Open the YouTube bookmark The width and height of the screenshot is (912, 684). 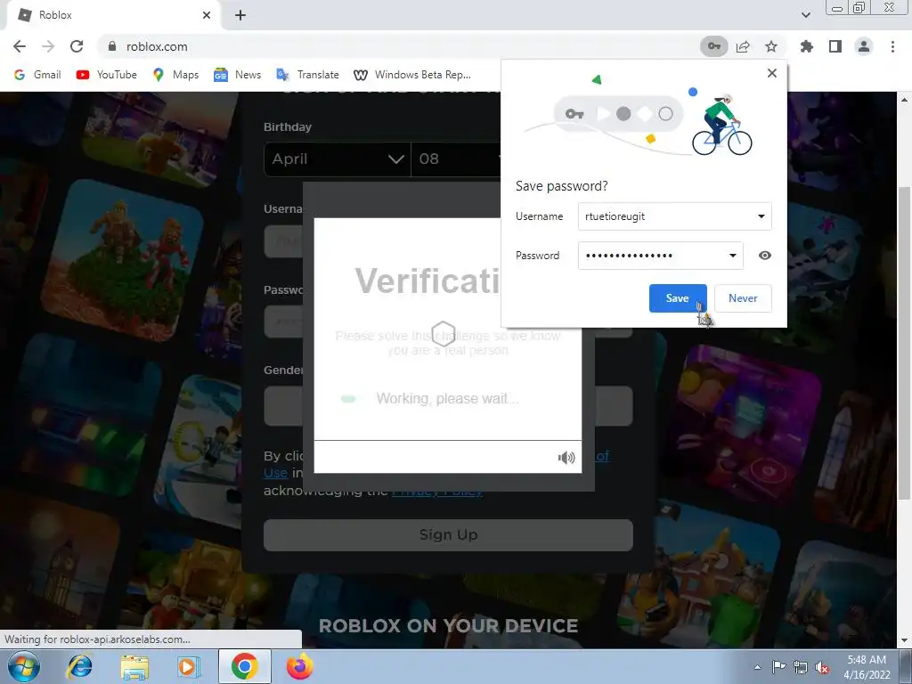[x=107, y=75]
